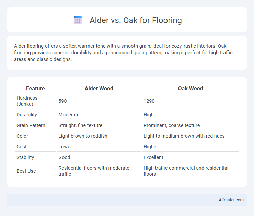The height and width of the screenshot is (216, 254).
Task: Click the intro paragraph about Alder flooring
Action: [123, 53]
